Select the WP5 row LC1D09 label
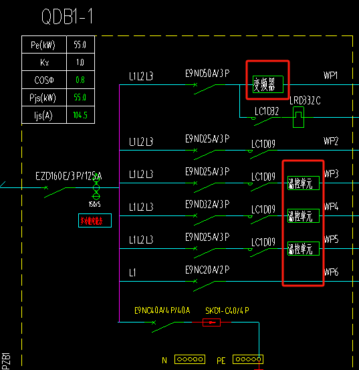Image resolution: width=359 pixels, height=370 pixels. click(263, 242)
